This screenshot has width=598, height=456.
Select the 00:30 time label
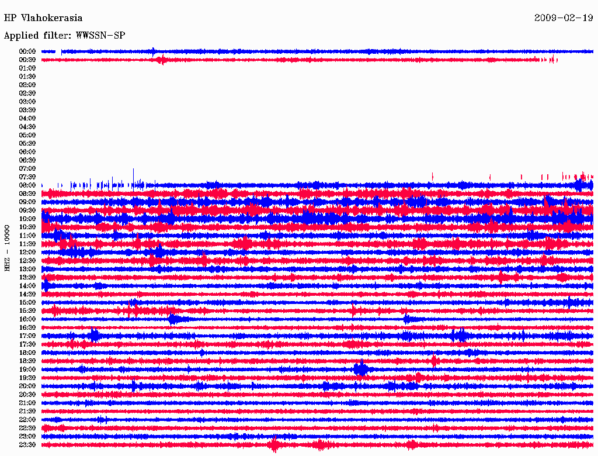click(27, 60)
